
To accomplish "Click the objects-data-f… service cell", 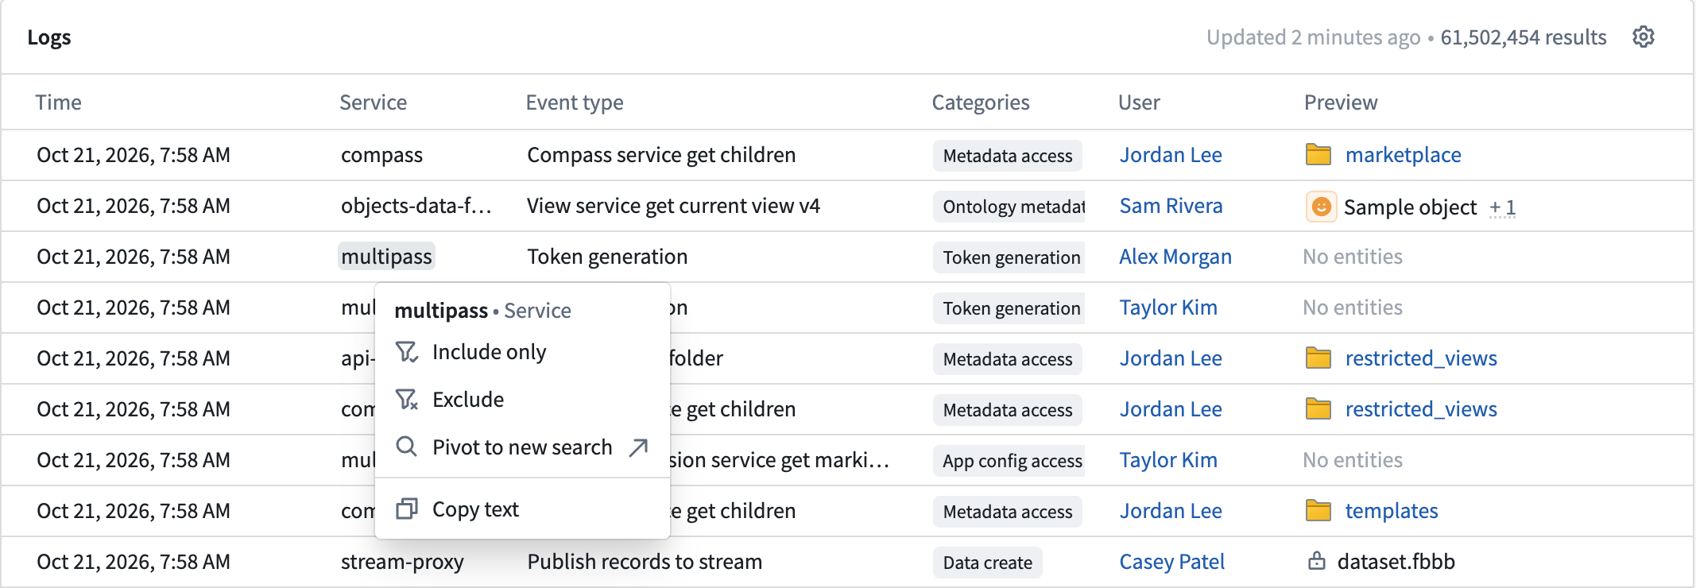I will tap(416, 206).
